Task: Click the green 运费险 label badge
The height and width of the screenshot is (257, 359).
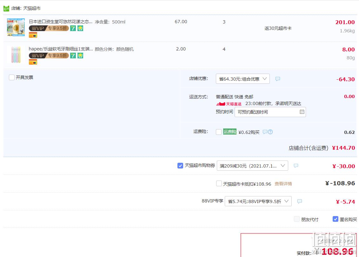Action: (x=229, y=132)
